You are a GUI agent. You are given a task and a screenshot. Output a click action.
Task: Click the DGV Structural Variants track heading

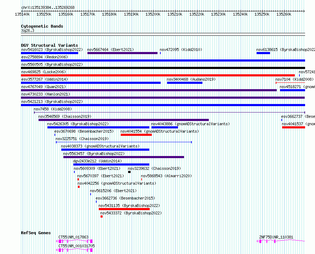point(50,45)
